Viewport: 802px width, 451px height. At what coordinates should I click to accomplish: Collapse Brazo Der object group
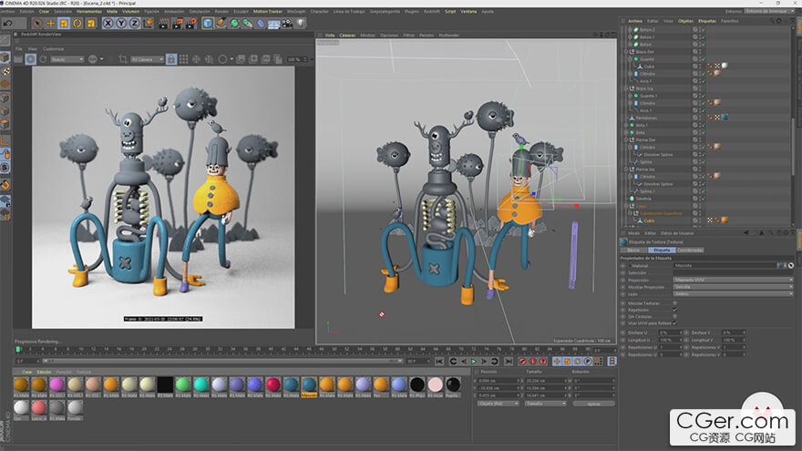click(x=625, y=52)
